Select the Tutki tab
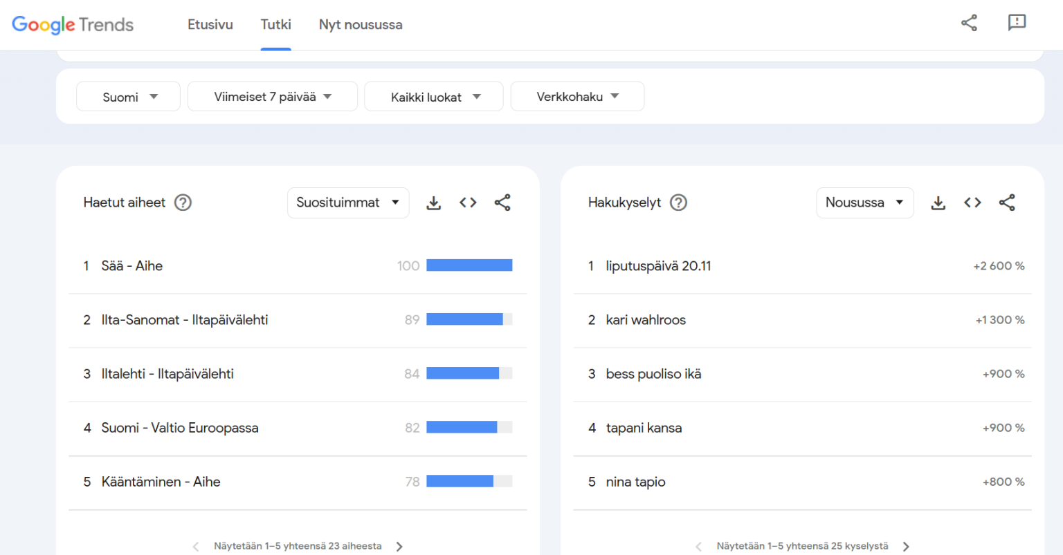 click(x=275, y=25)
